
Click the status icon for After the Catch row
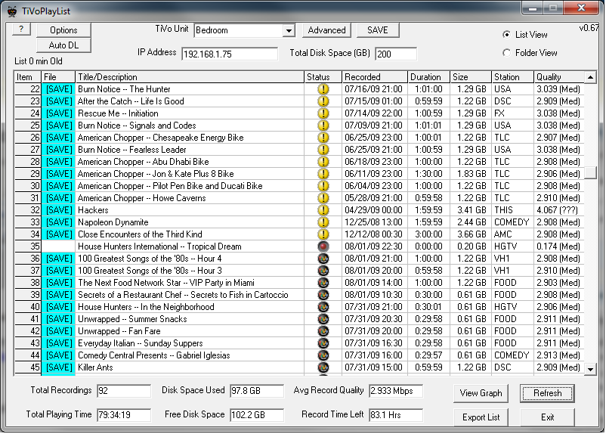pyautogui.click(x=323, y=101)
